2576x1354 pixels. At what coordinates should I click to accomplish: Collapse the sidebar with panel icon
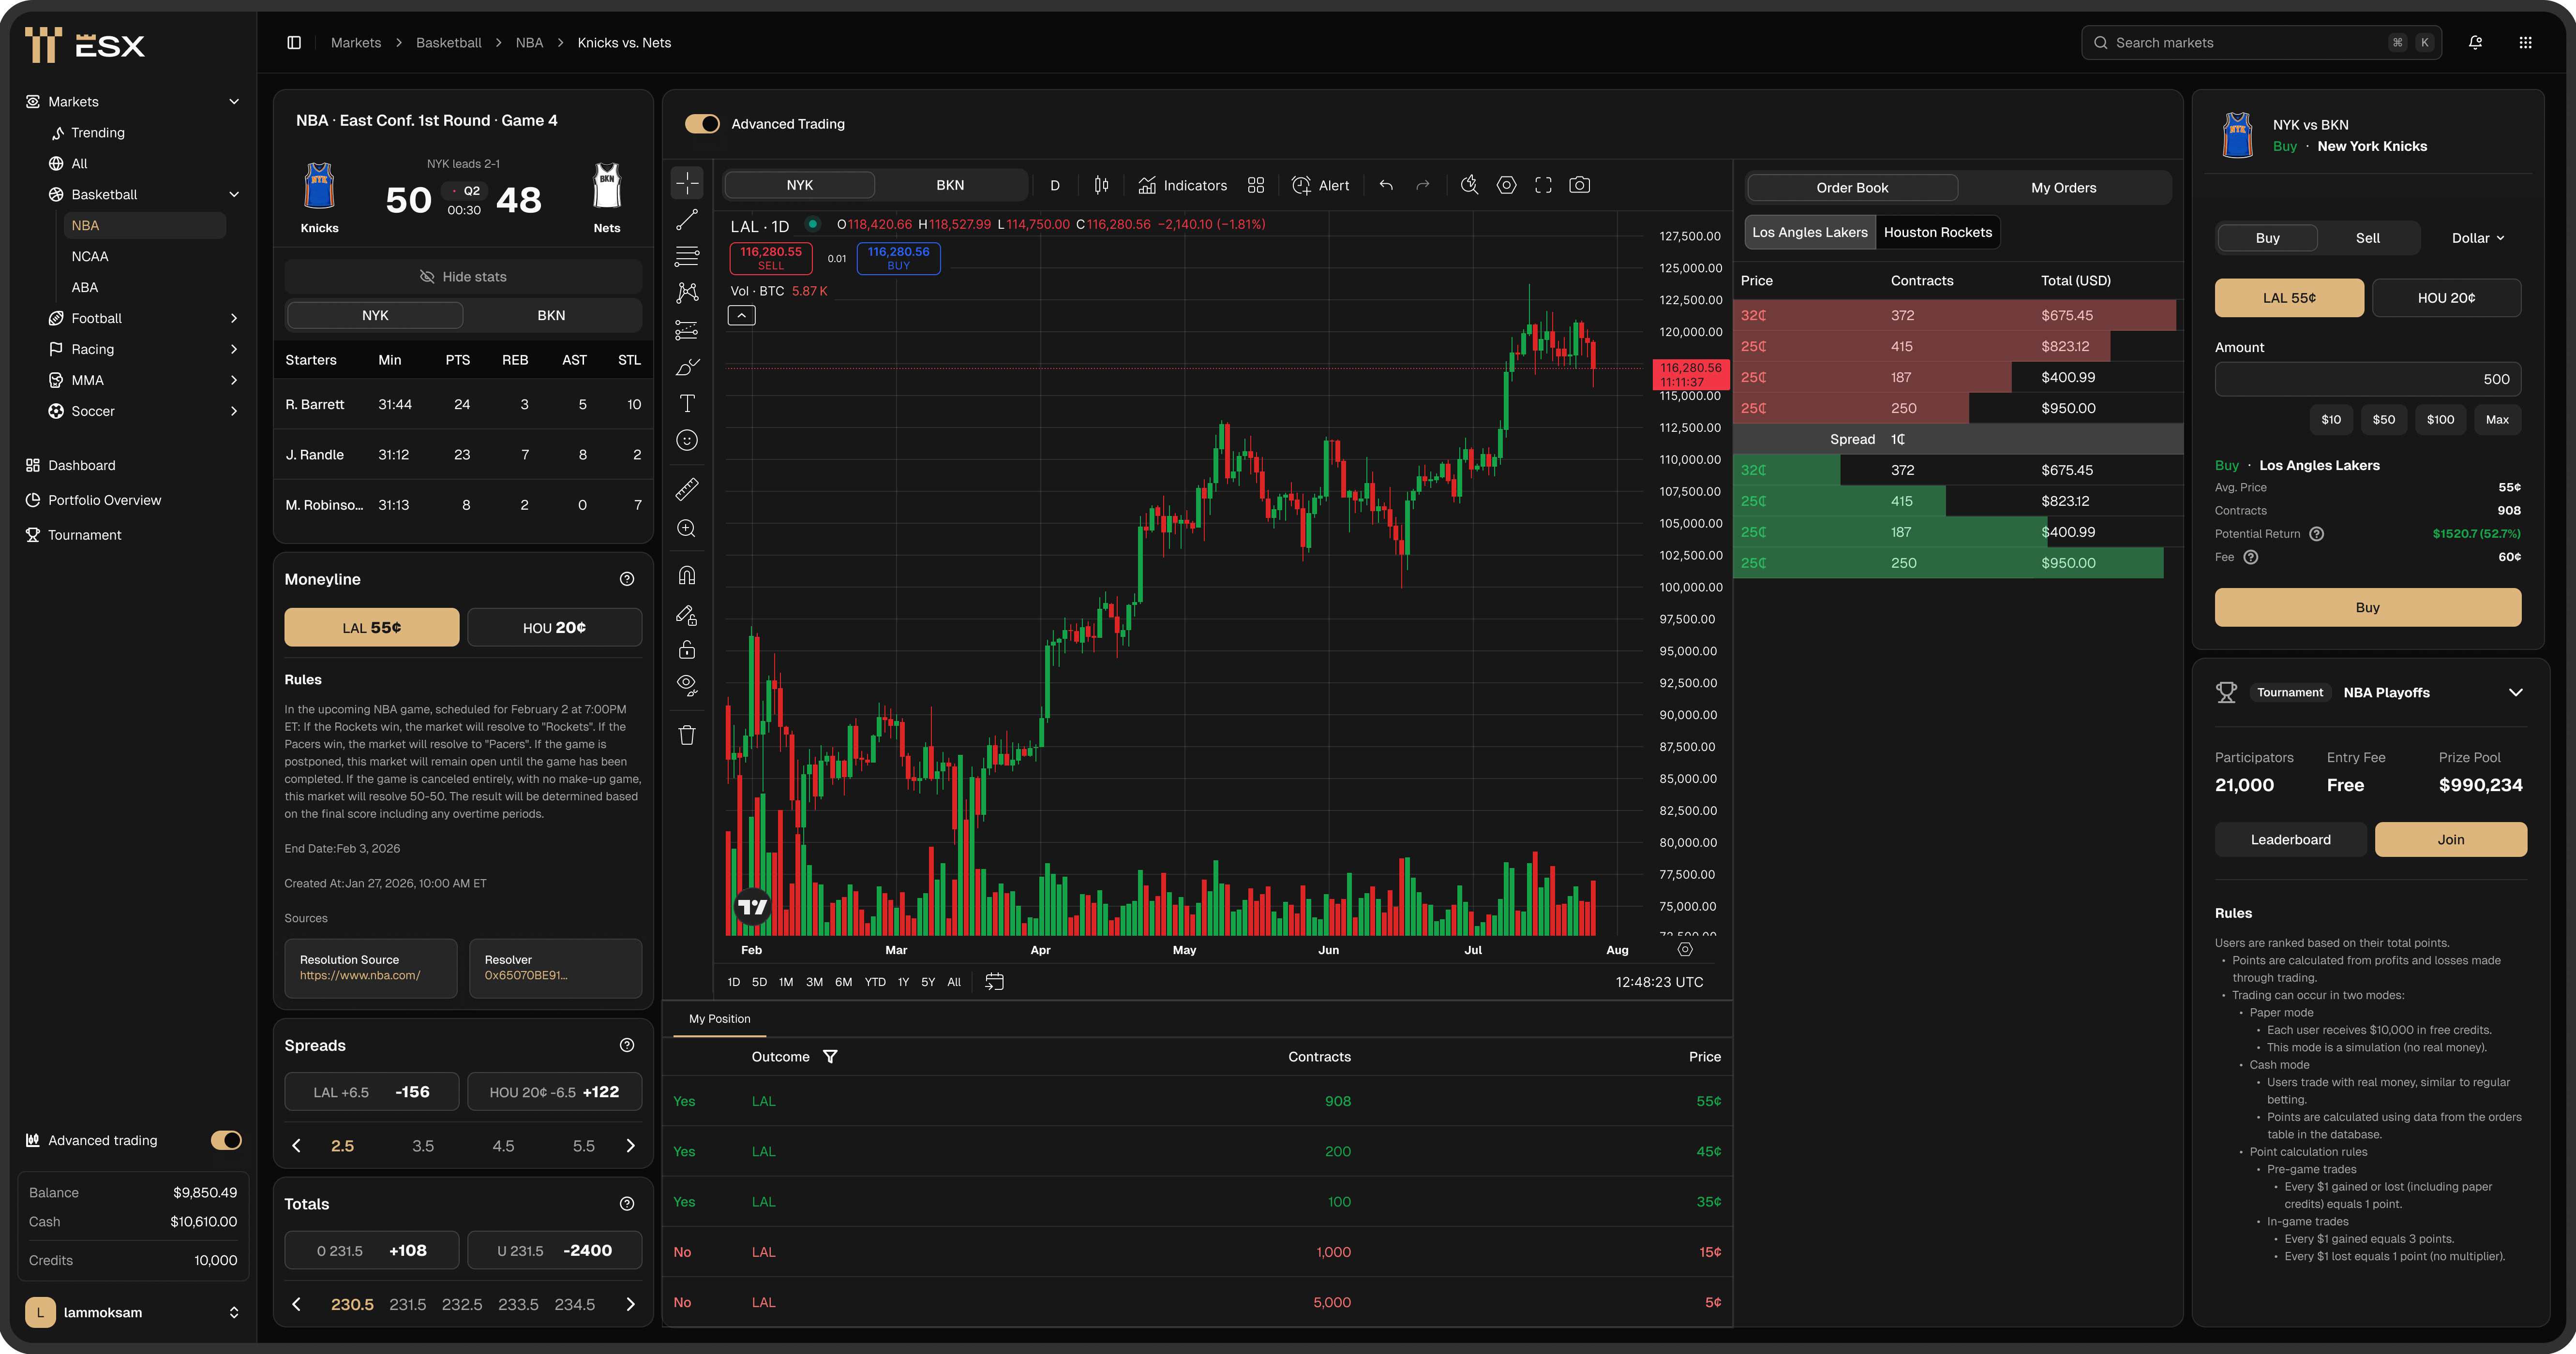pyautogui.click(x=294, y=43)
